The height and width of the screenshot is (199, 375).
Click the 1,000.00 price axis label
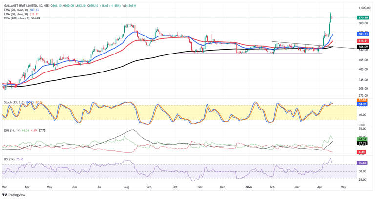(364, 8)
